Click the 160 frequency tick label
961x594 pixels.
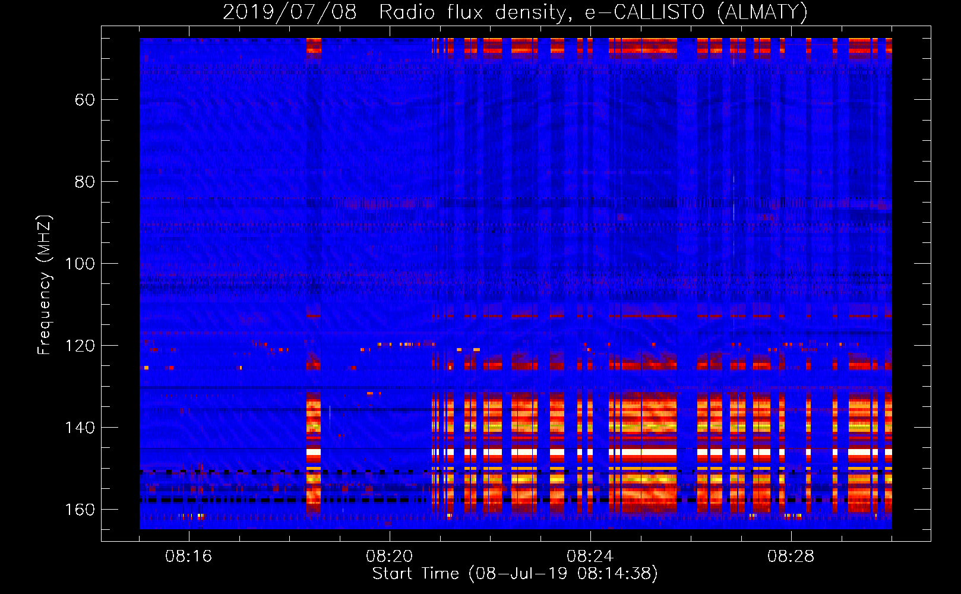coord(80,510)
